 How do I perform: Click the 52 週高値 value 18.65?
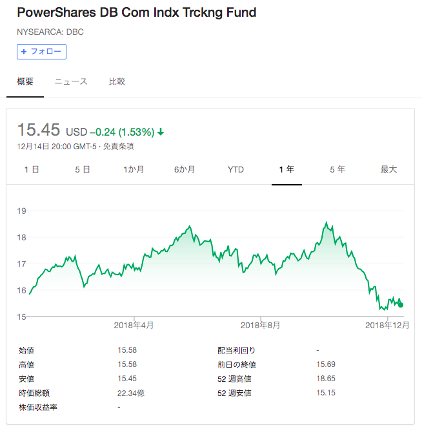coord(326,379)
